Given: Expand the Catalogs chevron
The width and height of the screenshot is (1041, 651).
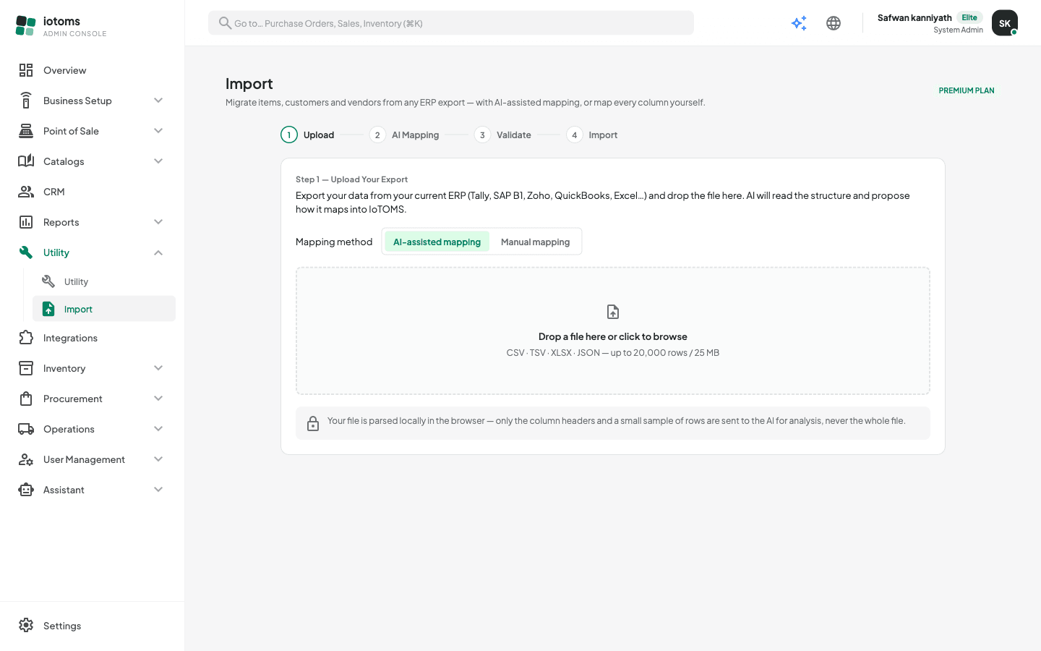Looking at the screenshot, I should 158,161.
